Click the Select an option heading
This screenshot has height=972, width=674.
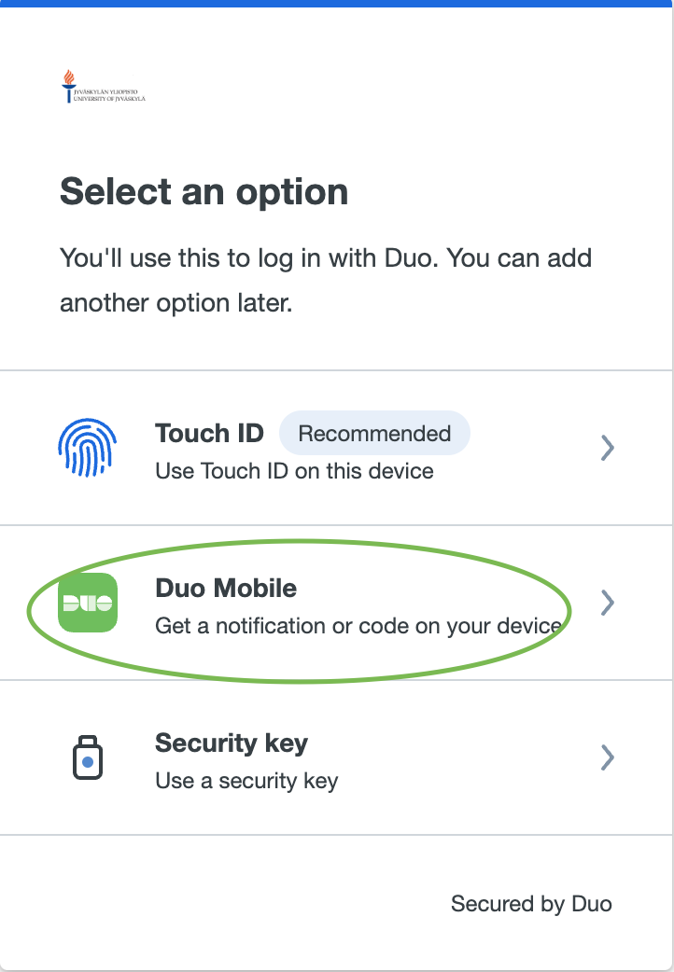[204, 192]
